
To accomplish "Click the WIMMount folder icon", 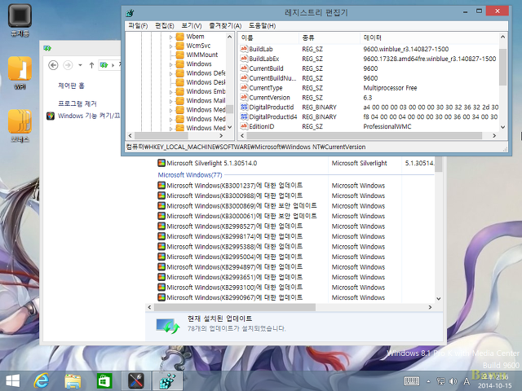I will (179, 55).
